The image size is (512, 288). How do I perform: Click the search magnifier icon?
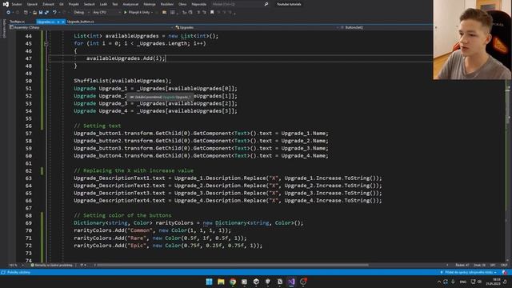coord(266,4)
